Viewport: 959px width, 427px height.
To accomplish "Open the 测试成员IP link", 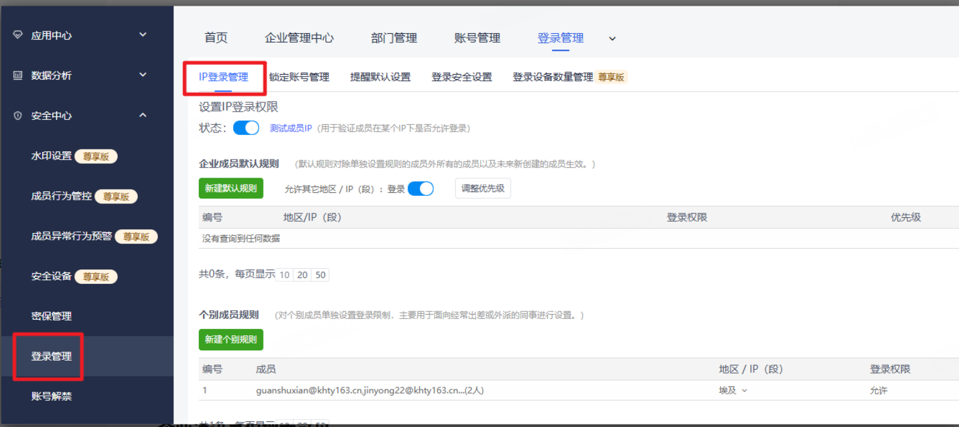I will click(x=291, y=128).
